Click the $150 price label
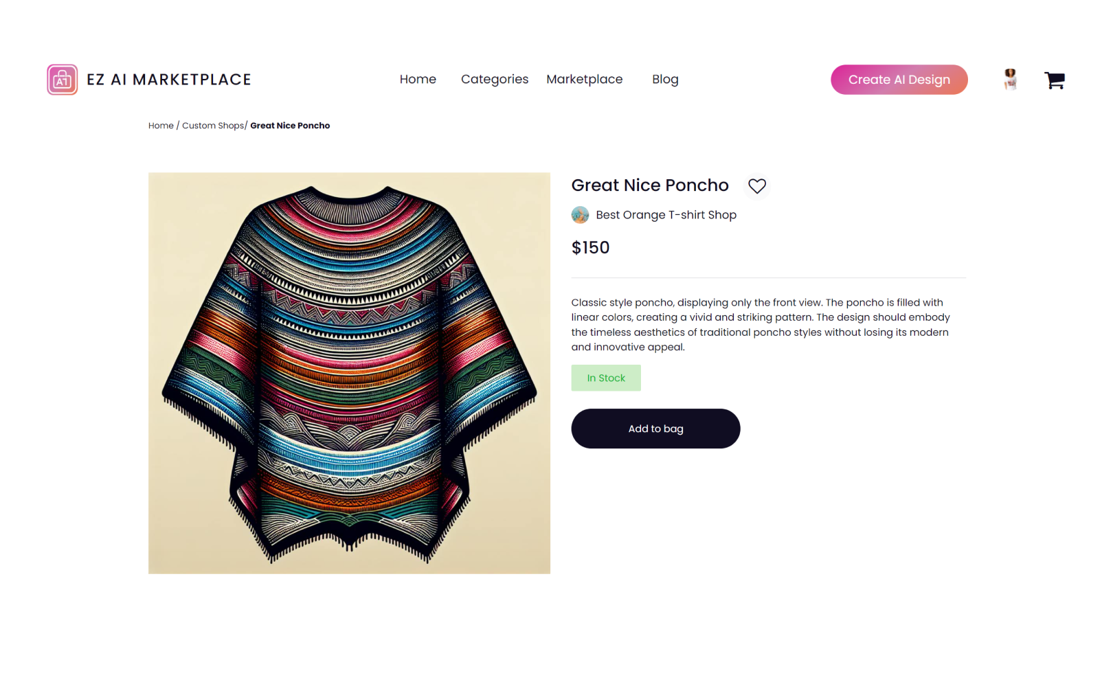 [x=590, y=247]
